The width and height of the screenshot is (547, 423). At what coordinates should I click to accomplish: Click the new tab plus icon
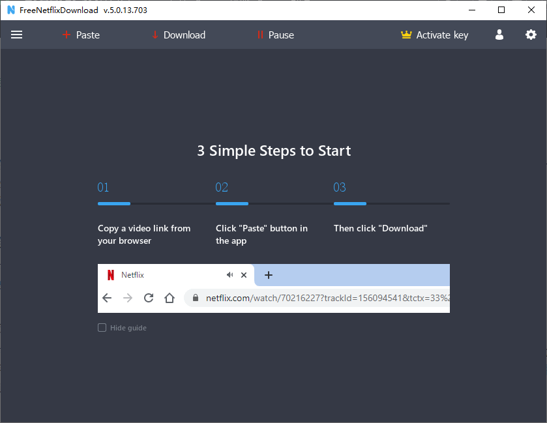coord(268,275)
